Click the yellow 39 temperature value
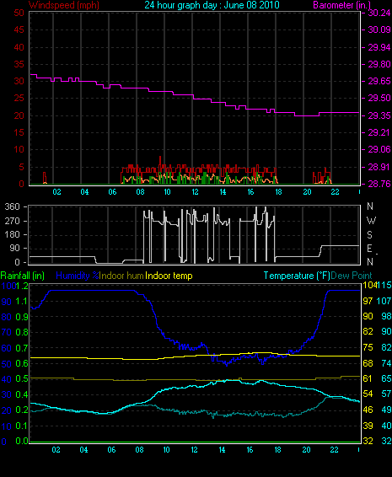The image size is (392, 477). coord(368,426)
